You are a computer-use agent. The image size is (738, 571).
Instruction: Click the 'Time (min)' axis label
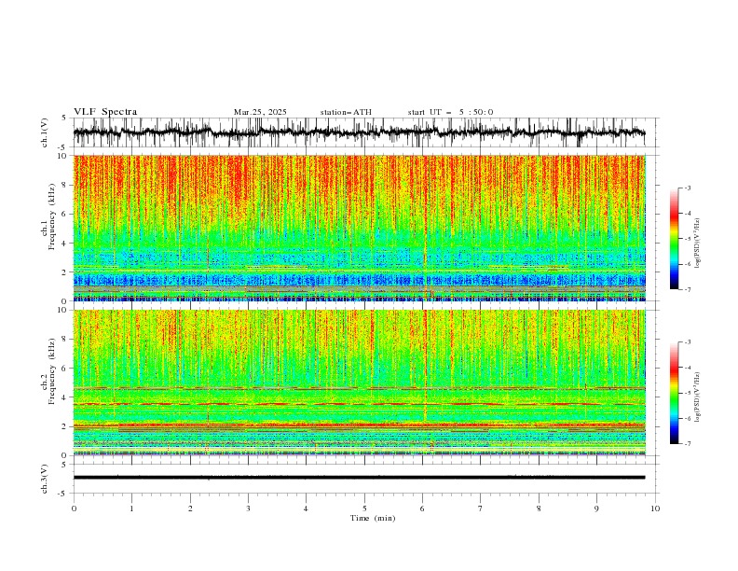(x=373, y=518)
